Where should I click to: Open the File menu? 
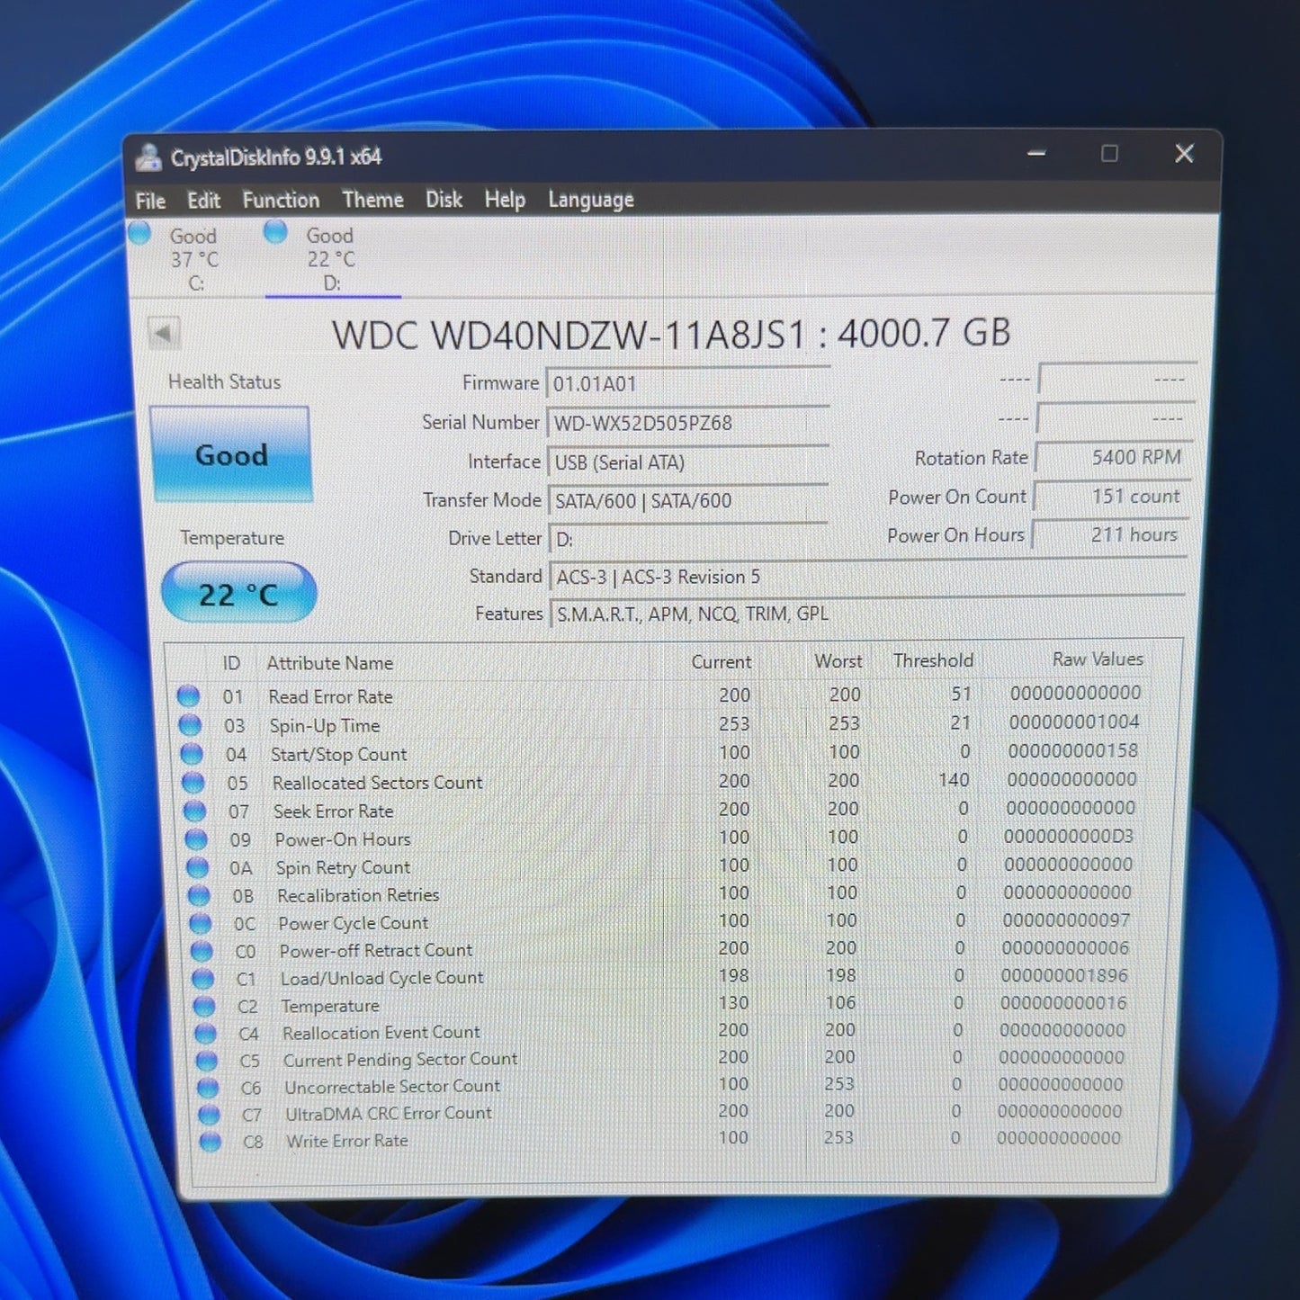point(150,201)
